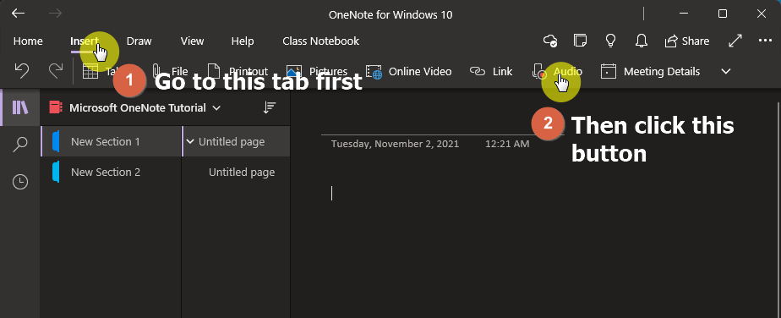Switch to the Home tab
The image size is (781, 318).
point(28,41)
